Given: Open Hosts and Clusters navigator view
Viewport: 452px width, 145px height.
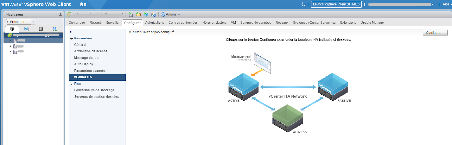Looking at the screenshot, I should (x=12, y=29).
